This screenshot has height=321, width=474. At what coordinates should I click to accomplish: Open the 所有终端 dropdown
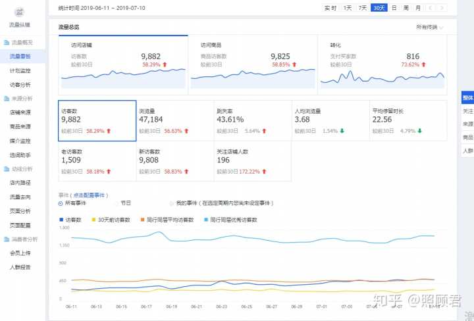coord(430,27)
